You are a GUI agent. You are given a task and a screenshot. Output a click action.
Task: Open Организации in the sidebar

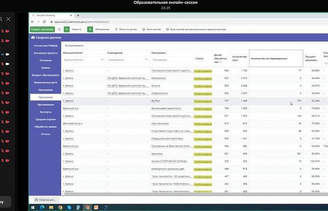[46, 104]
